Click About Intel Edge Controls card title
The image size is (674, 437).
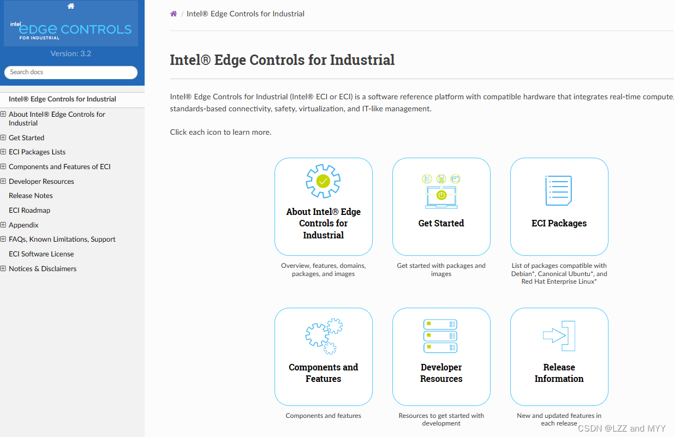pyautogui.click(x=324, y=224)
